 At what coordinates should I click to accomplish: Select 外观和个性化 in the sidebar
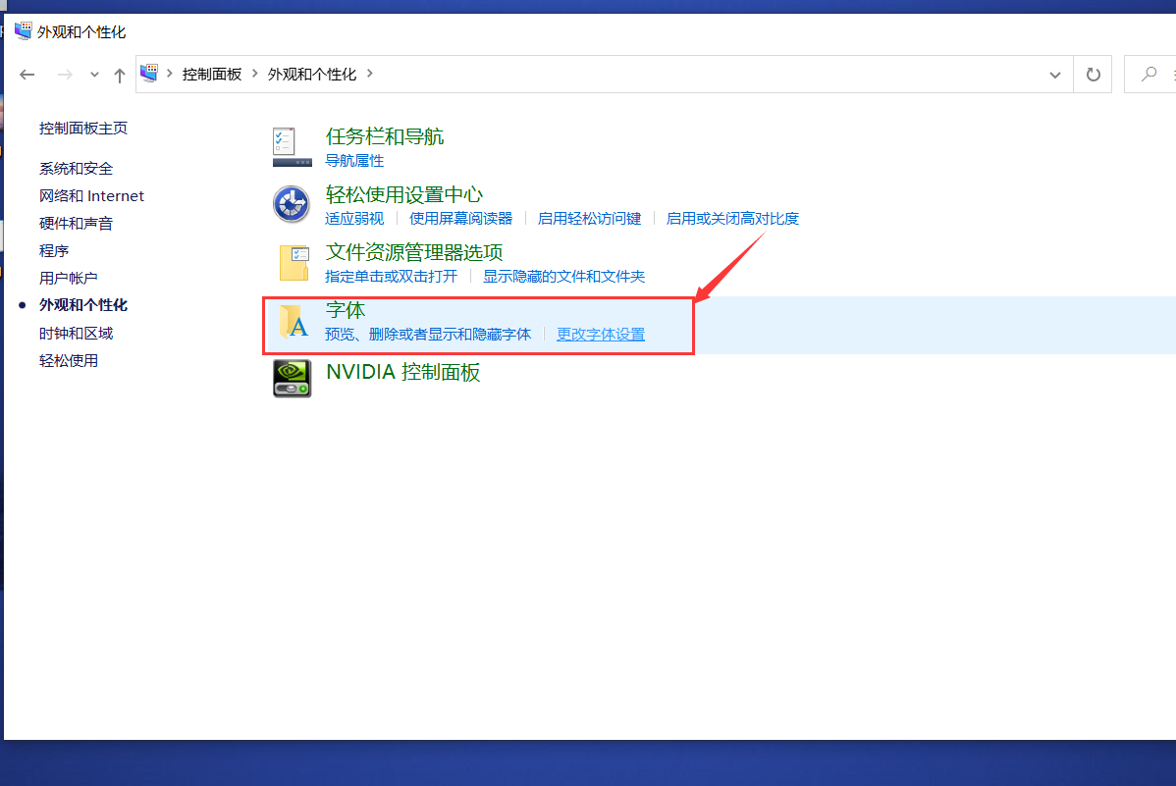coord(83,305)
